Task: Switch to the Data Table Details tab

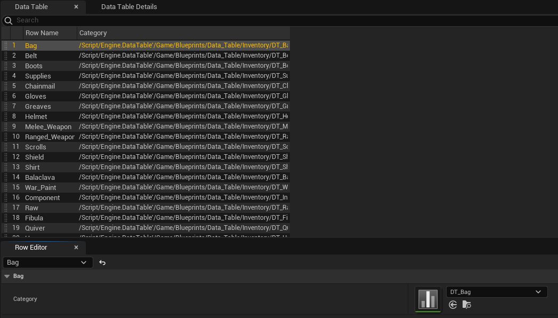Action: coord(129,7)
